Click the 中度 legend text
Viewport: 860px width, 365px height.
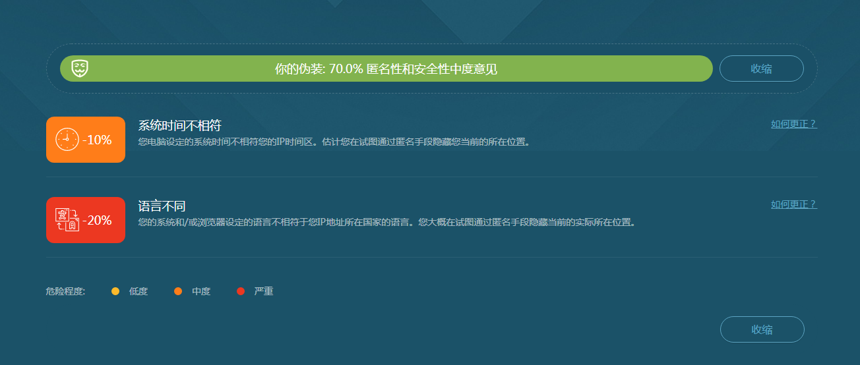201,291
